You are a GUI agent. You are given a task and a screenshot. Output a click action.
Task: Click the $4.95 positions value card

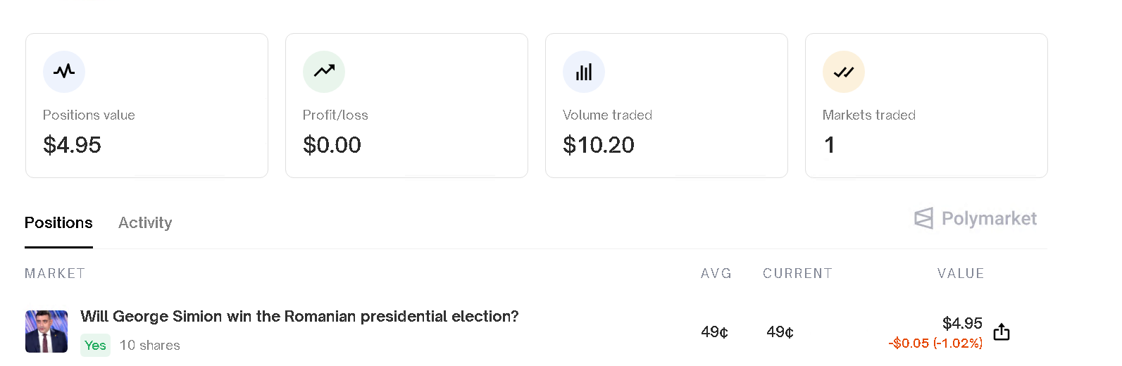tap(147, 106)
